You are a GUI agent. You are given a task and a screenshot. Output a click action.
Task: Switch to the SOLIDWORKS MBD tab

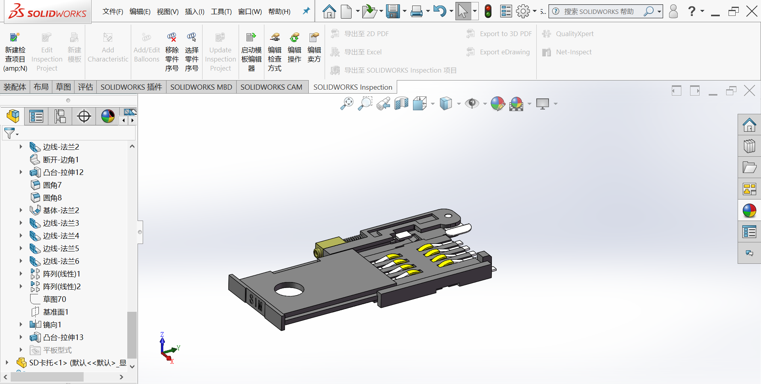point(201,87)
